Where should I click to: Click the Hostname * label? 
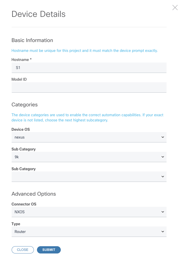pyautogui.click(x=21, y=60)
